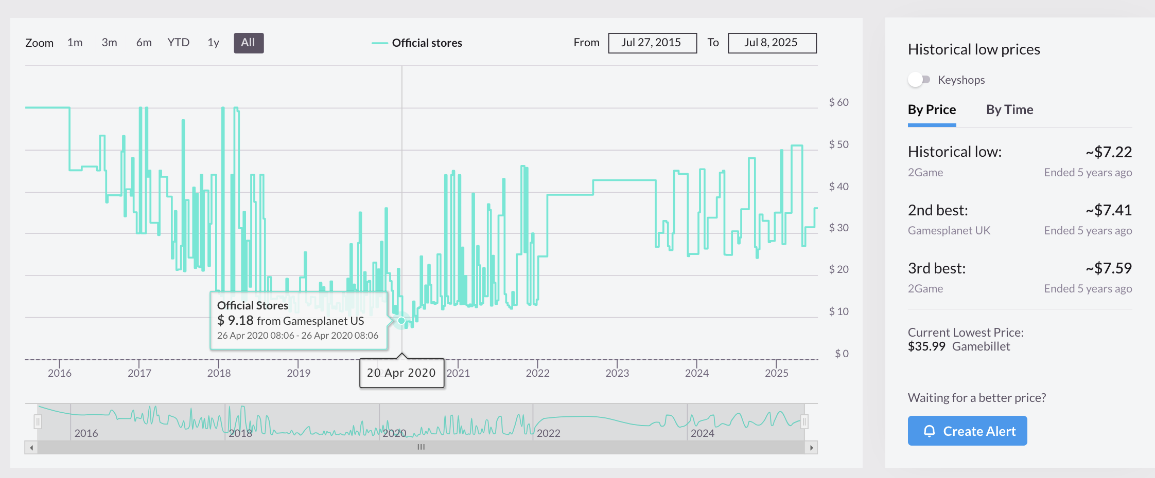Select the 1y zoom range

(x=213, y=43)
